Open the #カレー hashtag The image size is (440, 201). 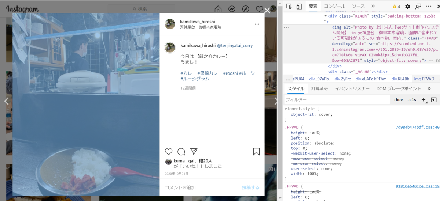tap(188, 73)
